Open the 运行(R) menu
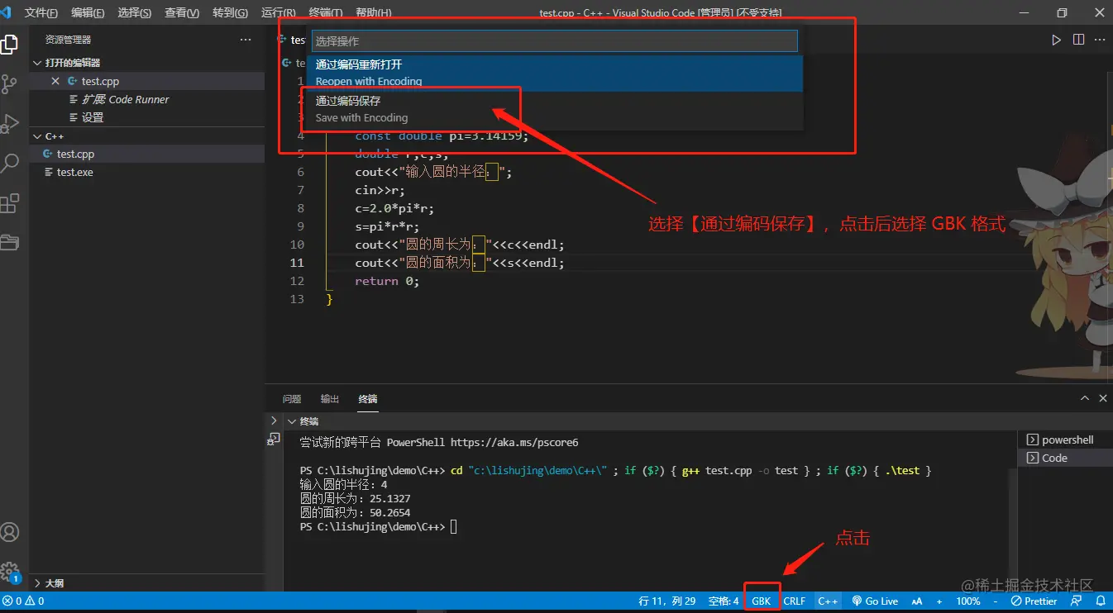Viewport: 1113px width, 613px height. [279, 13]
